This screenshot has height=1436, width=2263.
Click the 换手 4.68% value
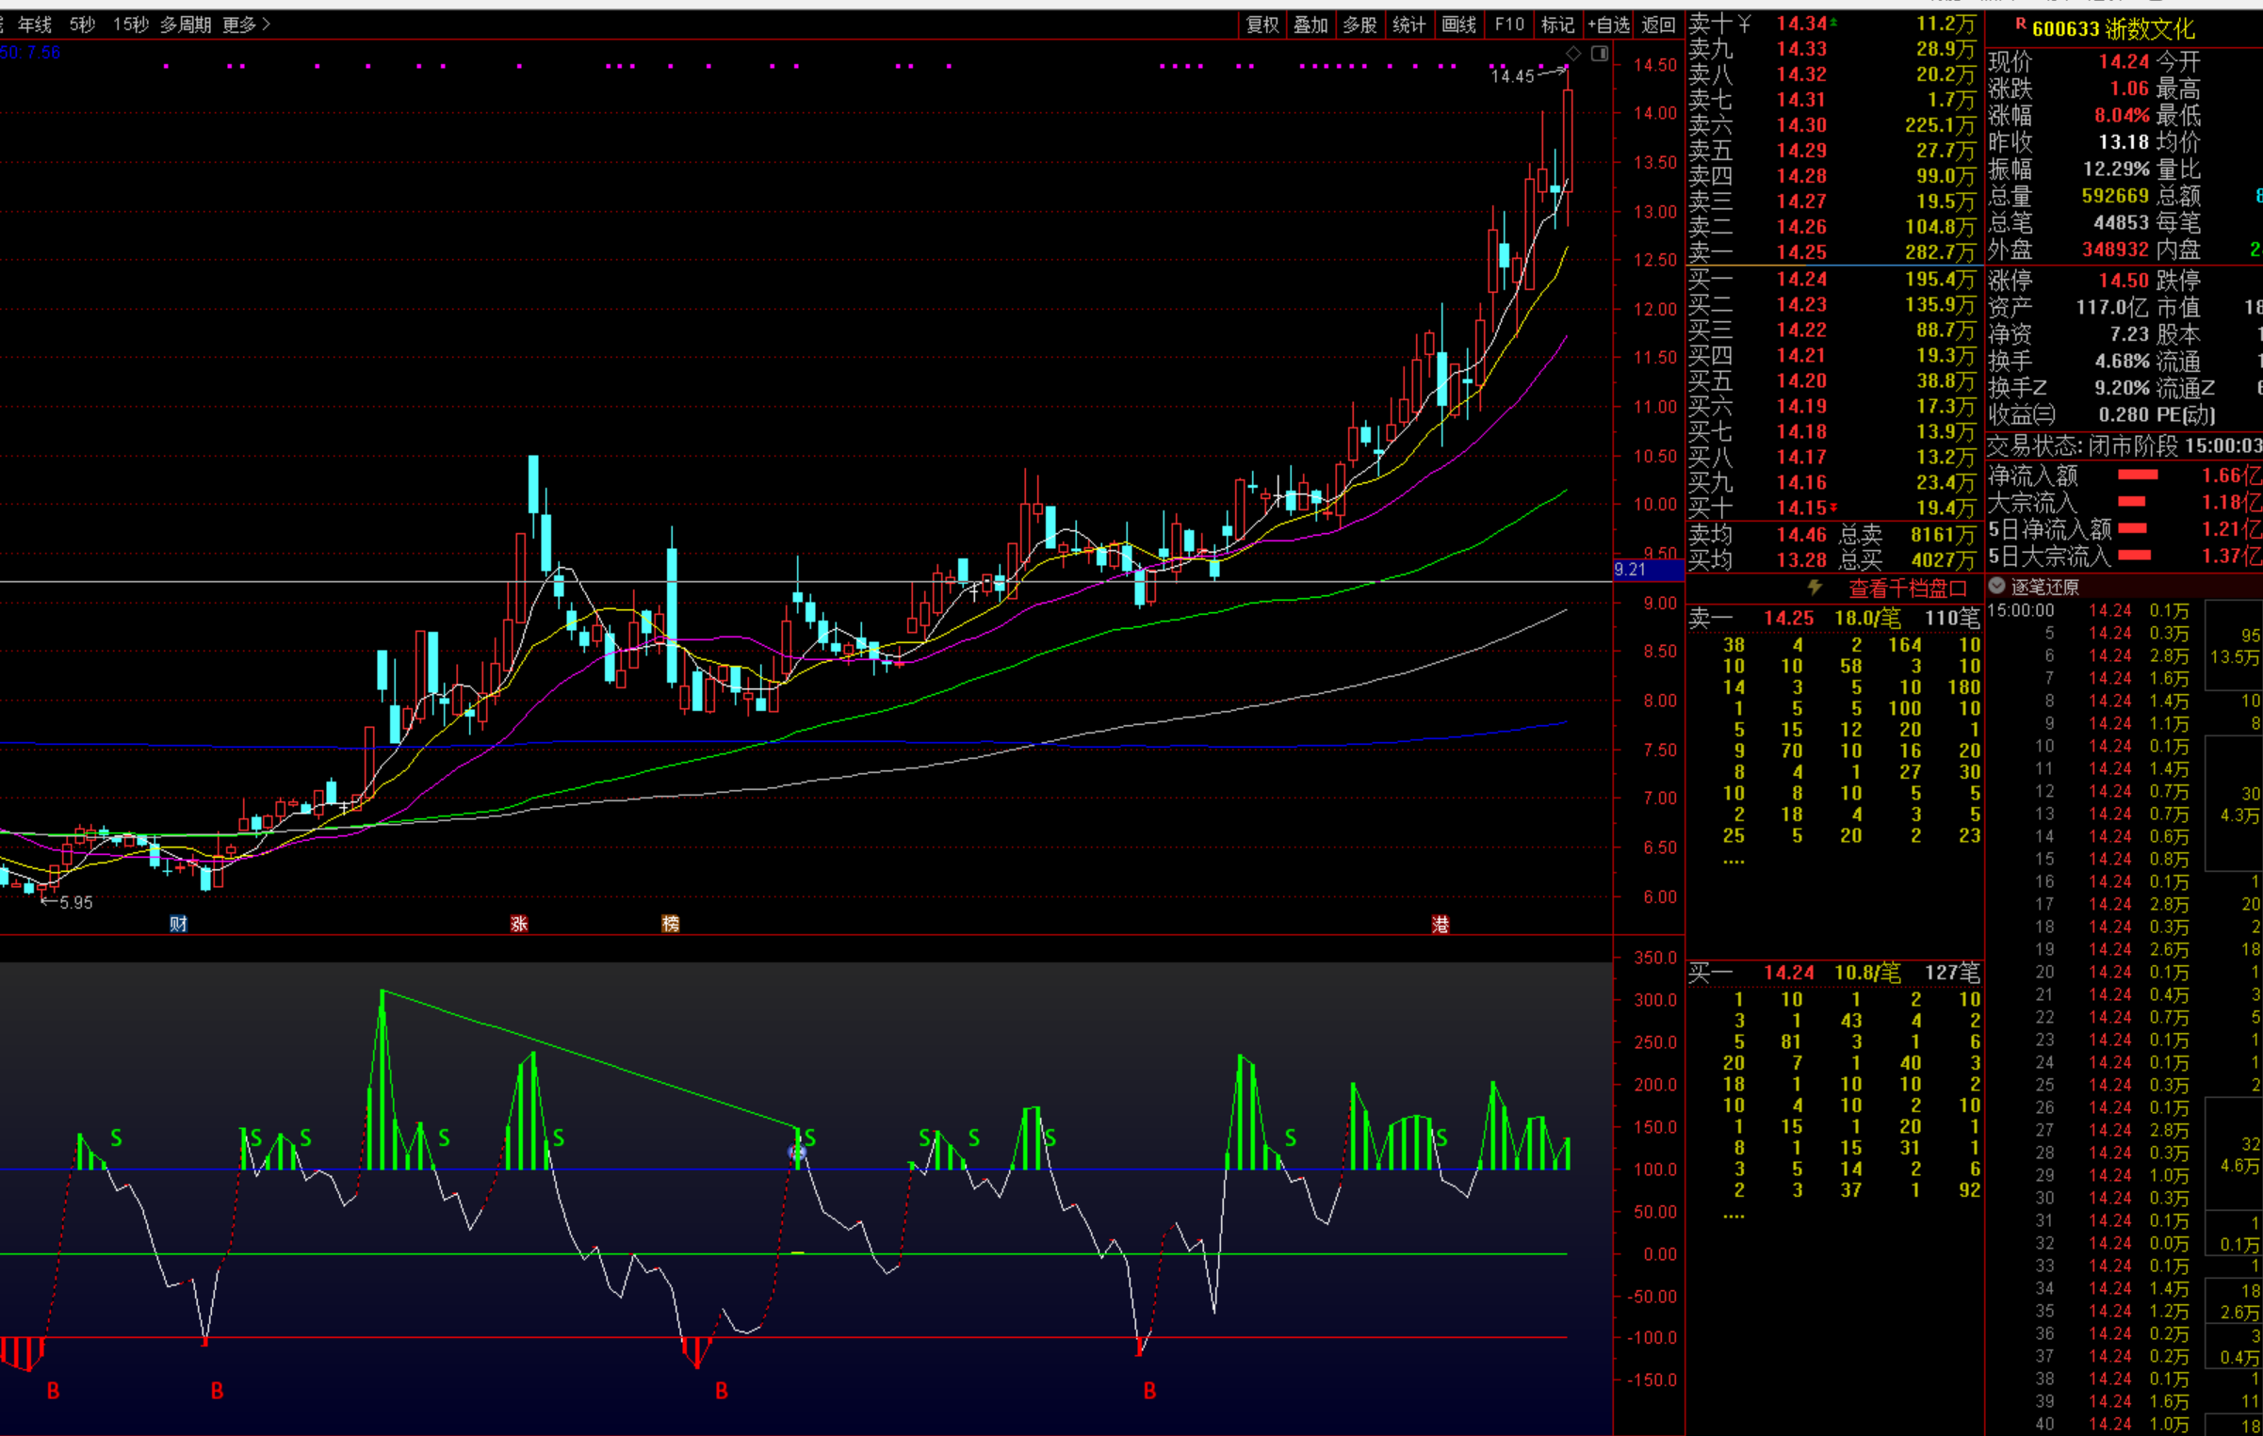[x=2122, y=362]
